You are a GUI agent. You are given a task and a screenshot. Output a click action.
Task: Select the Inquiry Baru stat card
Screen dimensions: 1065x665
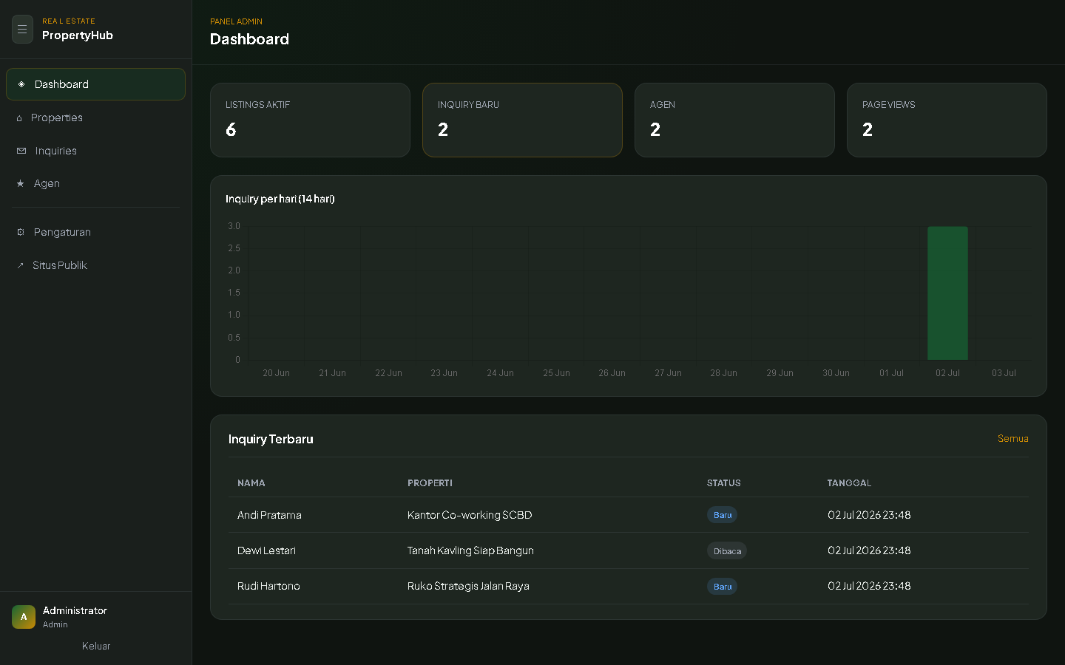[x=522, y=120]
